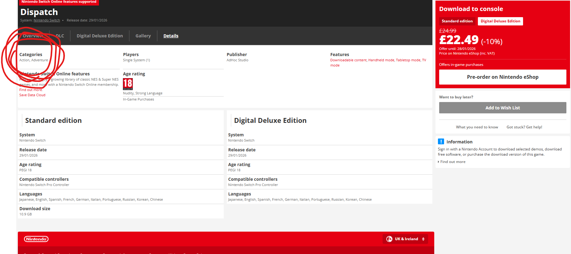Click the Download to console heading

471,9
